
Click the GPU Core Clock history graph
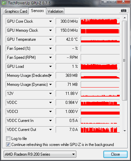coord(100,21)
